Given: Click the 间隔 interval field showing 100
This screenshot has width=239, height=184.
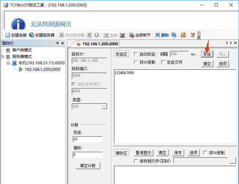Looking at the screenshot, I should click(180, 54).
